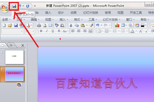Image resolution: width=154 pixels, height=102 pixels.
Task: Open the 审阅 ribbon tab
Action: (x=108, y=12)
